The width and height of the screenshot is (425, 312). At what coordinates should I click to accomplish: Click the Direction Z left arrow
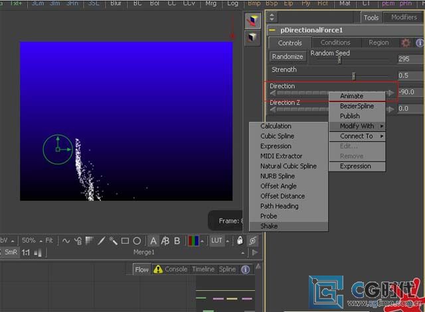[273, 109]
